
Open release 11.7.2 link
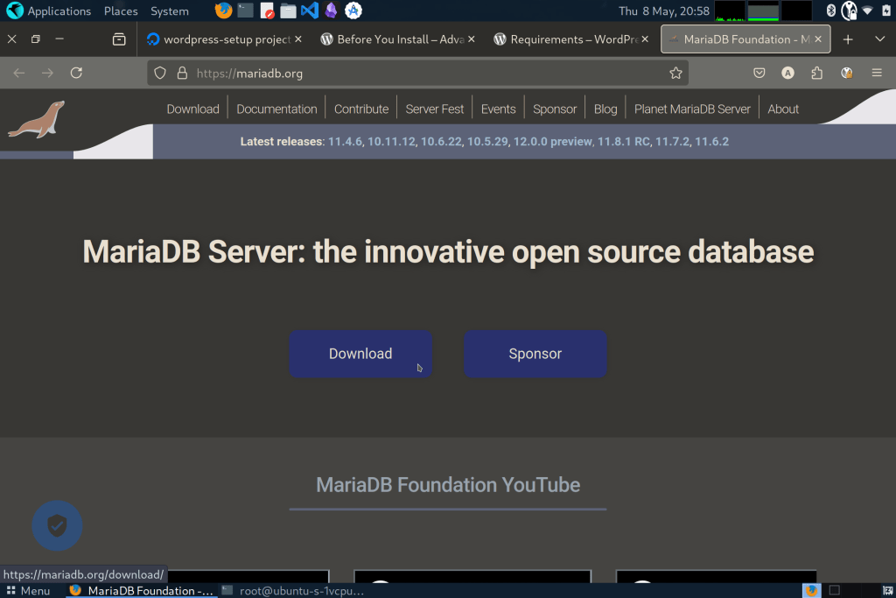click(x=672, y=141)
